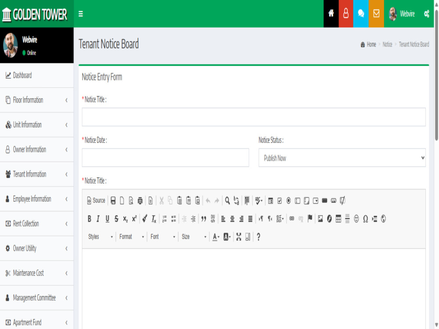Image resolution: width=439 pixels, height=329 pixels.
Task: Click the Copy Formatting brush icon
Action: coord(145,219)
